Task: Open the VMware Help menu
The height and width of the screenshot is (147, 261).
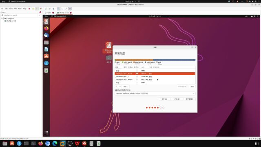Action: [24, 9]
